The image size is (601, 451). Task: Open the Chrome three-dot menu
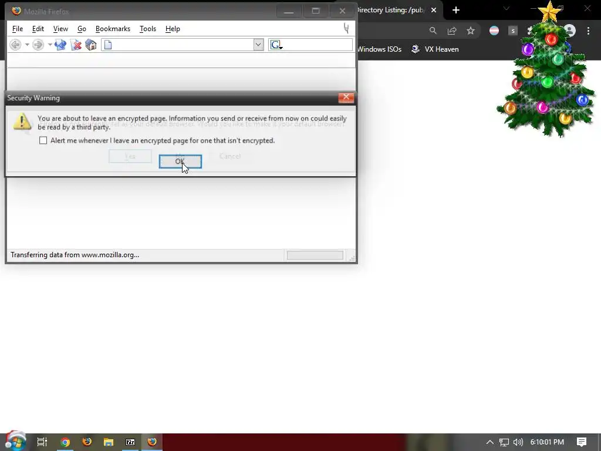[x=588, y=31]
